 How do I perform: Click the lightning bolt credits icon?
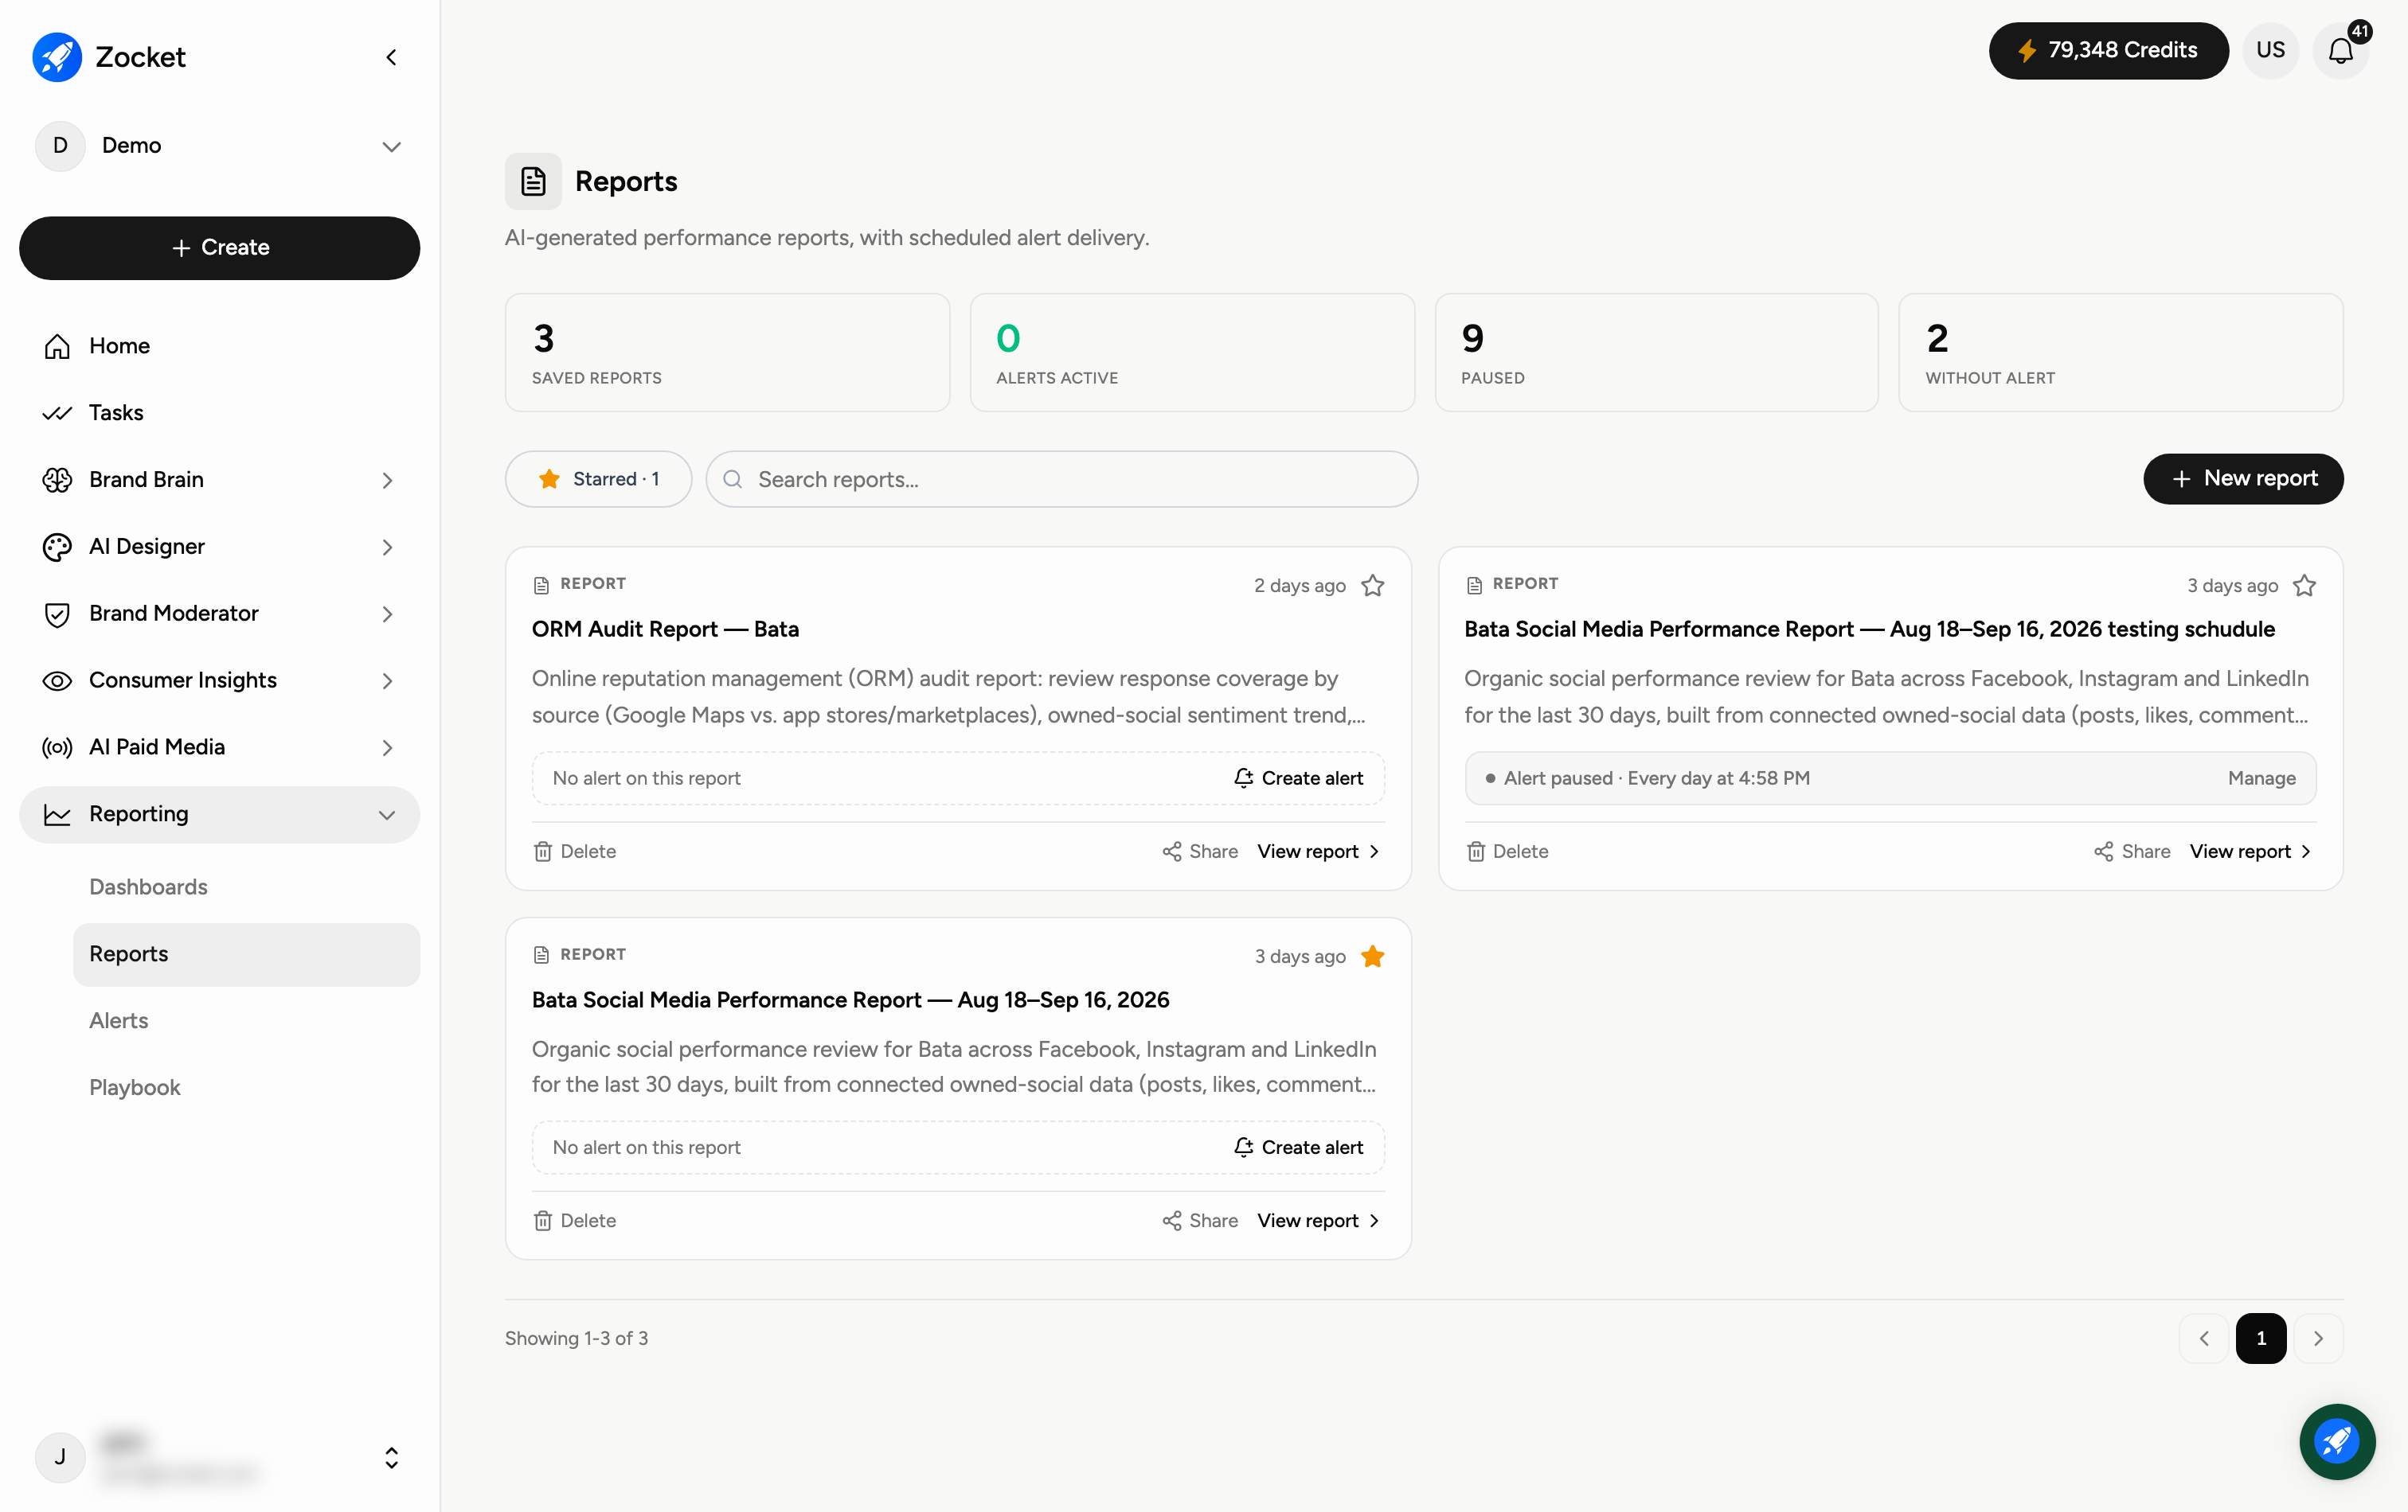[2026, 50]
